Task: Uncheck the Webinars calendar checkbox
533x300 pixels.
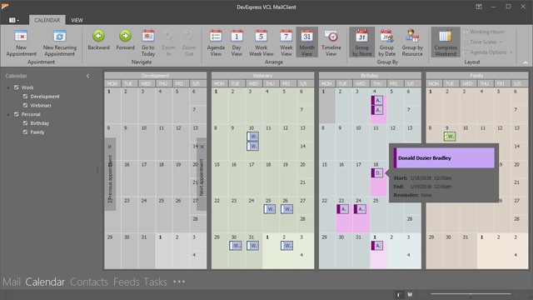Action: (25, 105)
